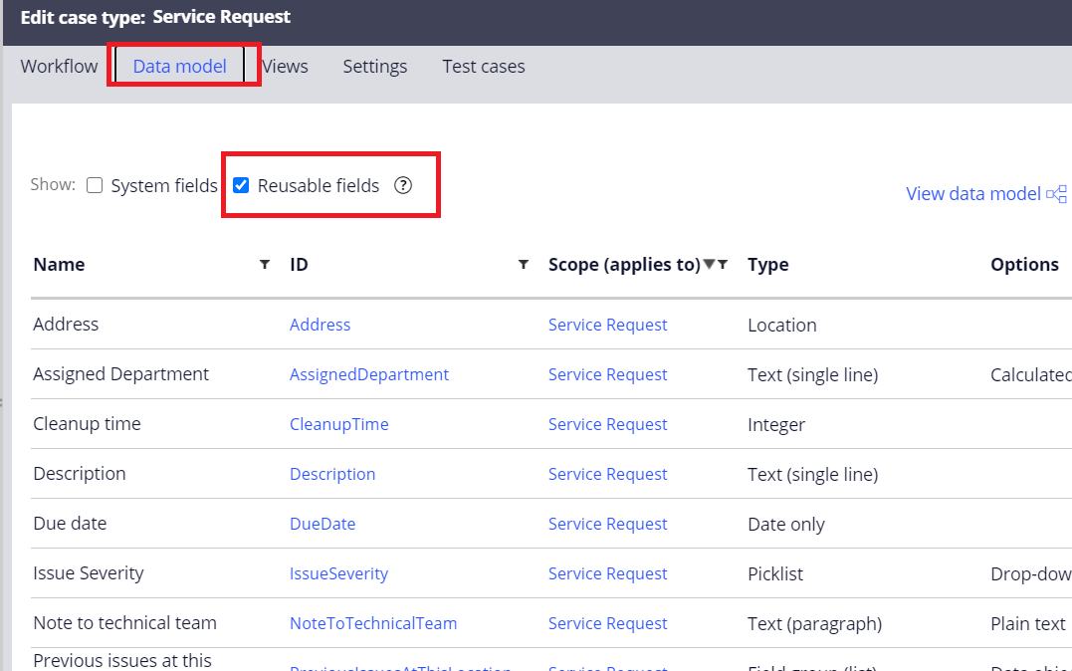Screen dimensions: 1072x671
Task: Open filter dropdown for the Name column
Action: [x=265, y=264]
